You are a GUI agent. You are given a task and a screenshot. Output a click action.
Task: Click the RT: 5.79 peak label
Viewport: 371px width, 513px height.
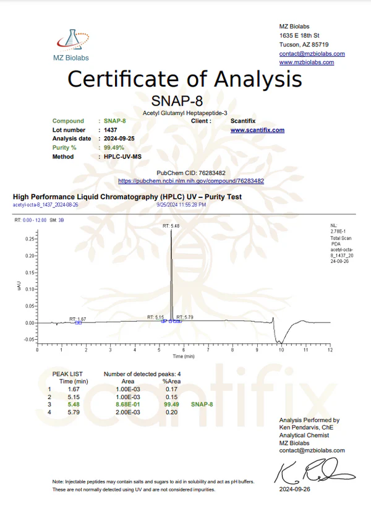pos(185,317)
